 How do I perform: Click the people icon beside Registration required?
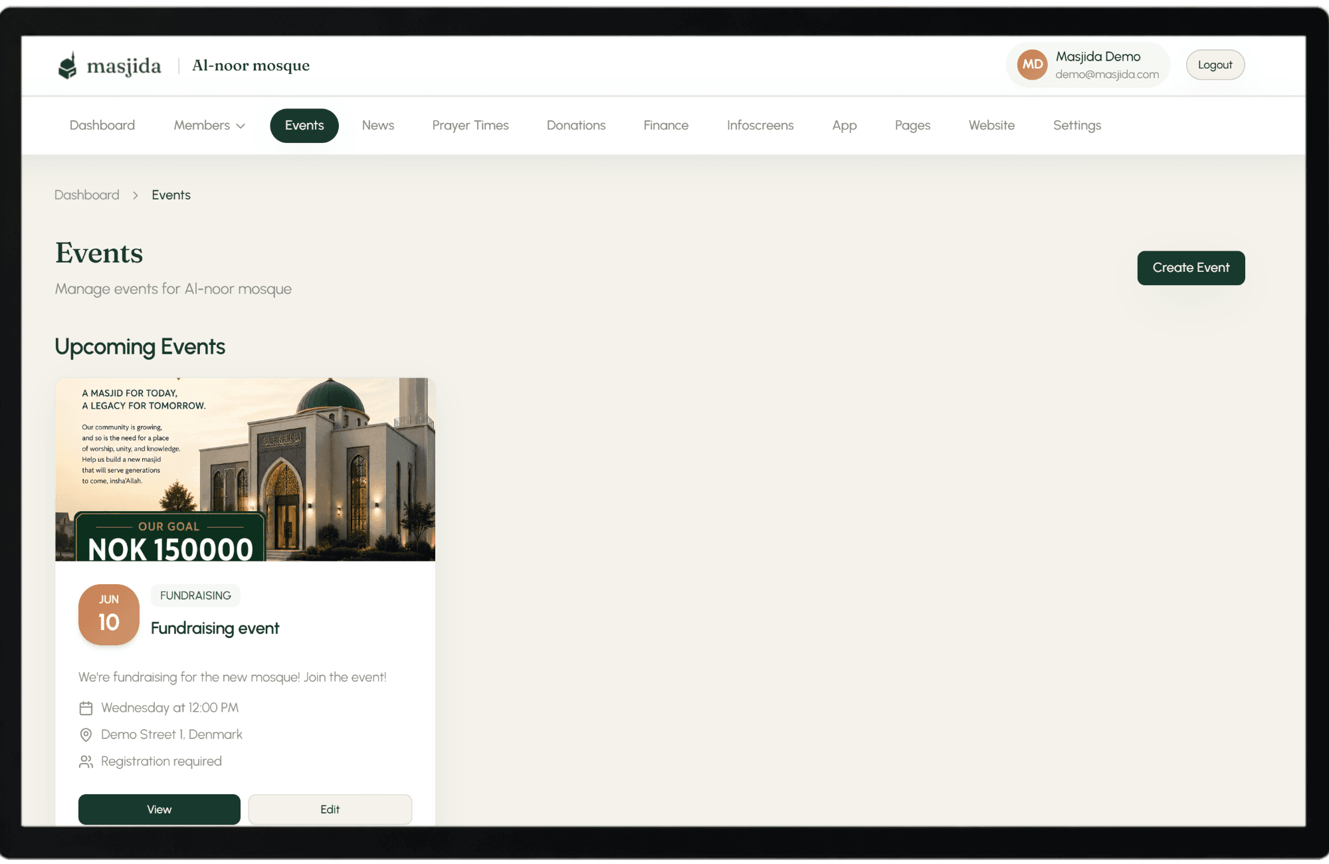[86, 762]
